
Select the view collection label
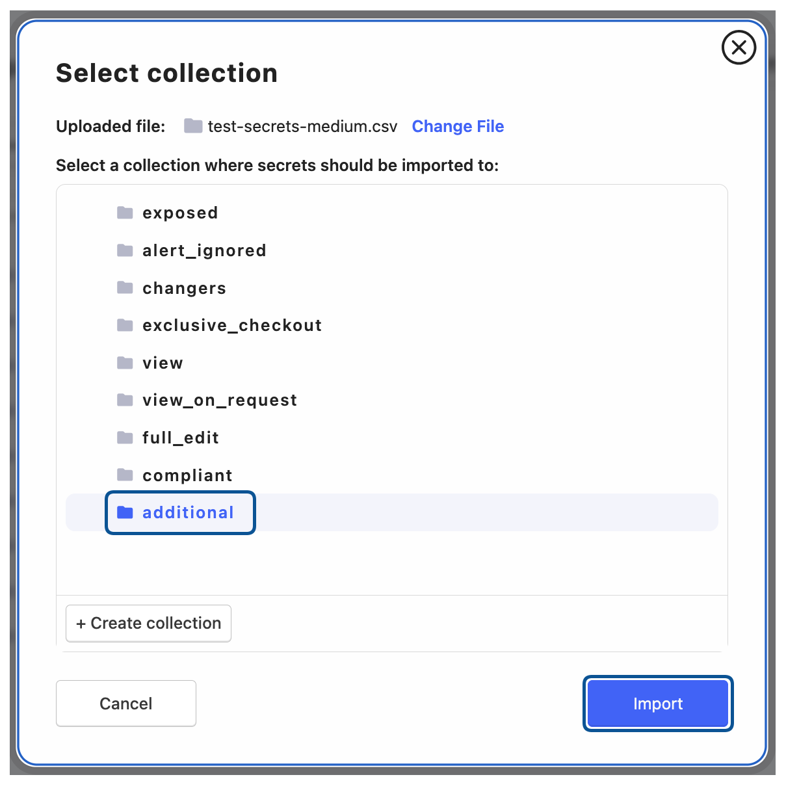click(163, 363)
